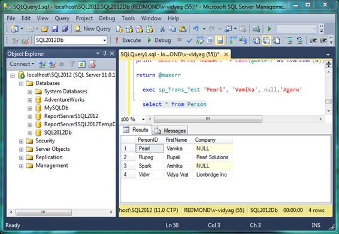Toggle Object Explorer auto-hide pin
Screen dimensions: 339x234
[x=105, y=53]
